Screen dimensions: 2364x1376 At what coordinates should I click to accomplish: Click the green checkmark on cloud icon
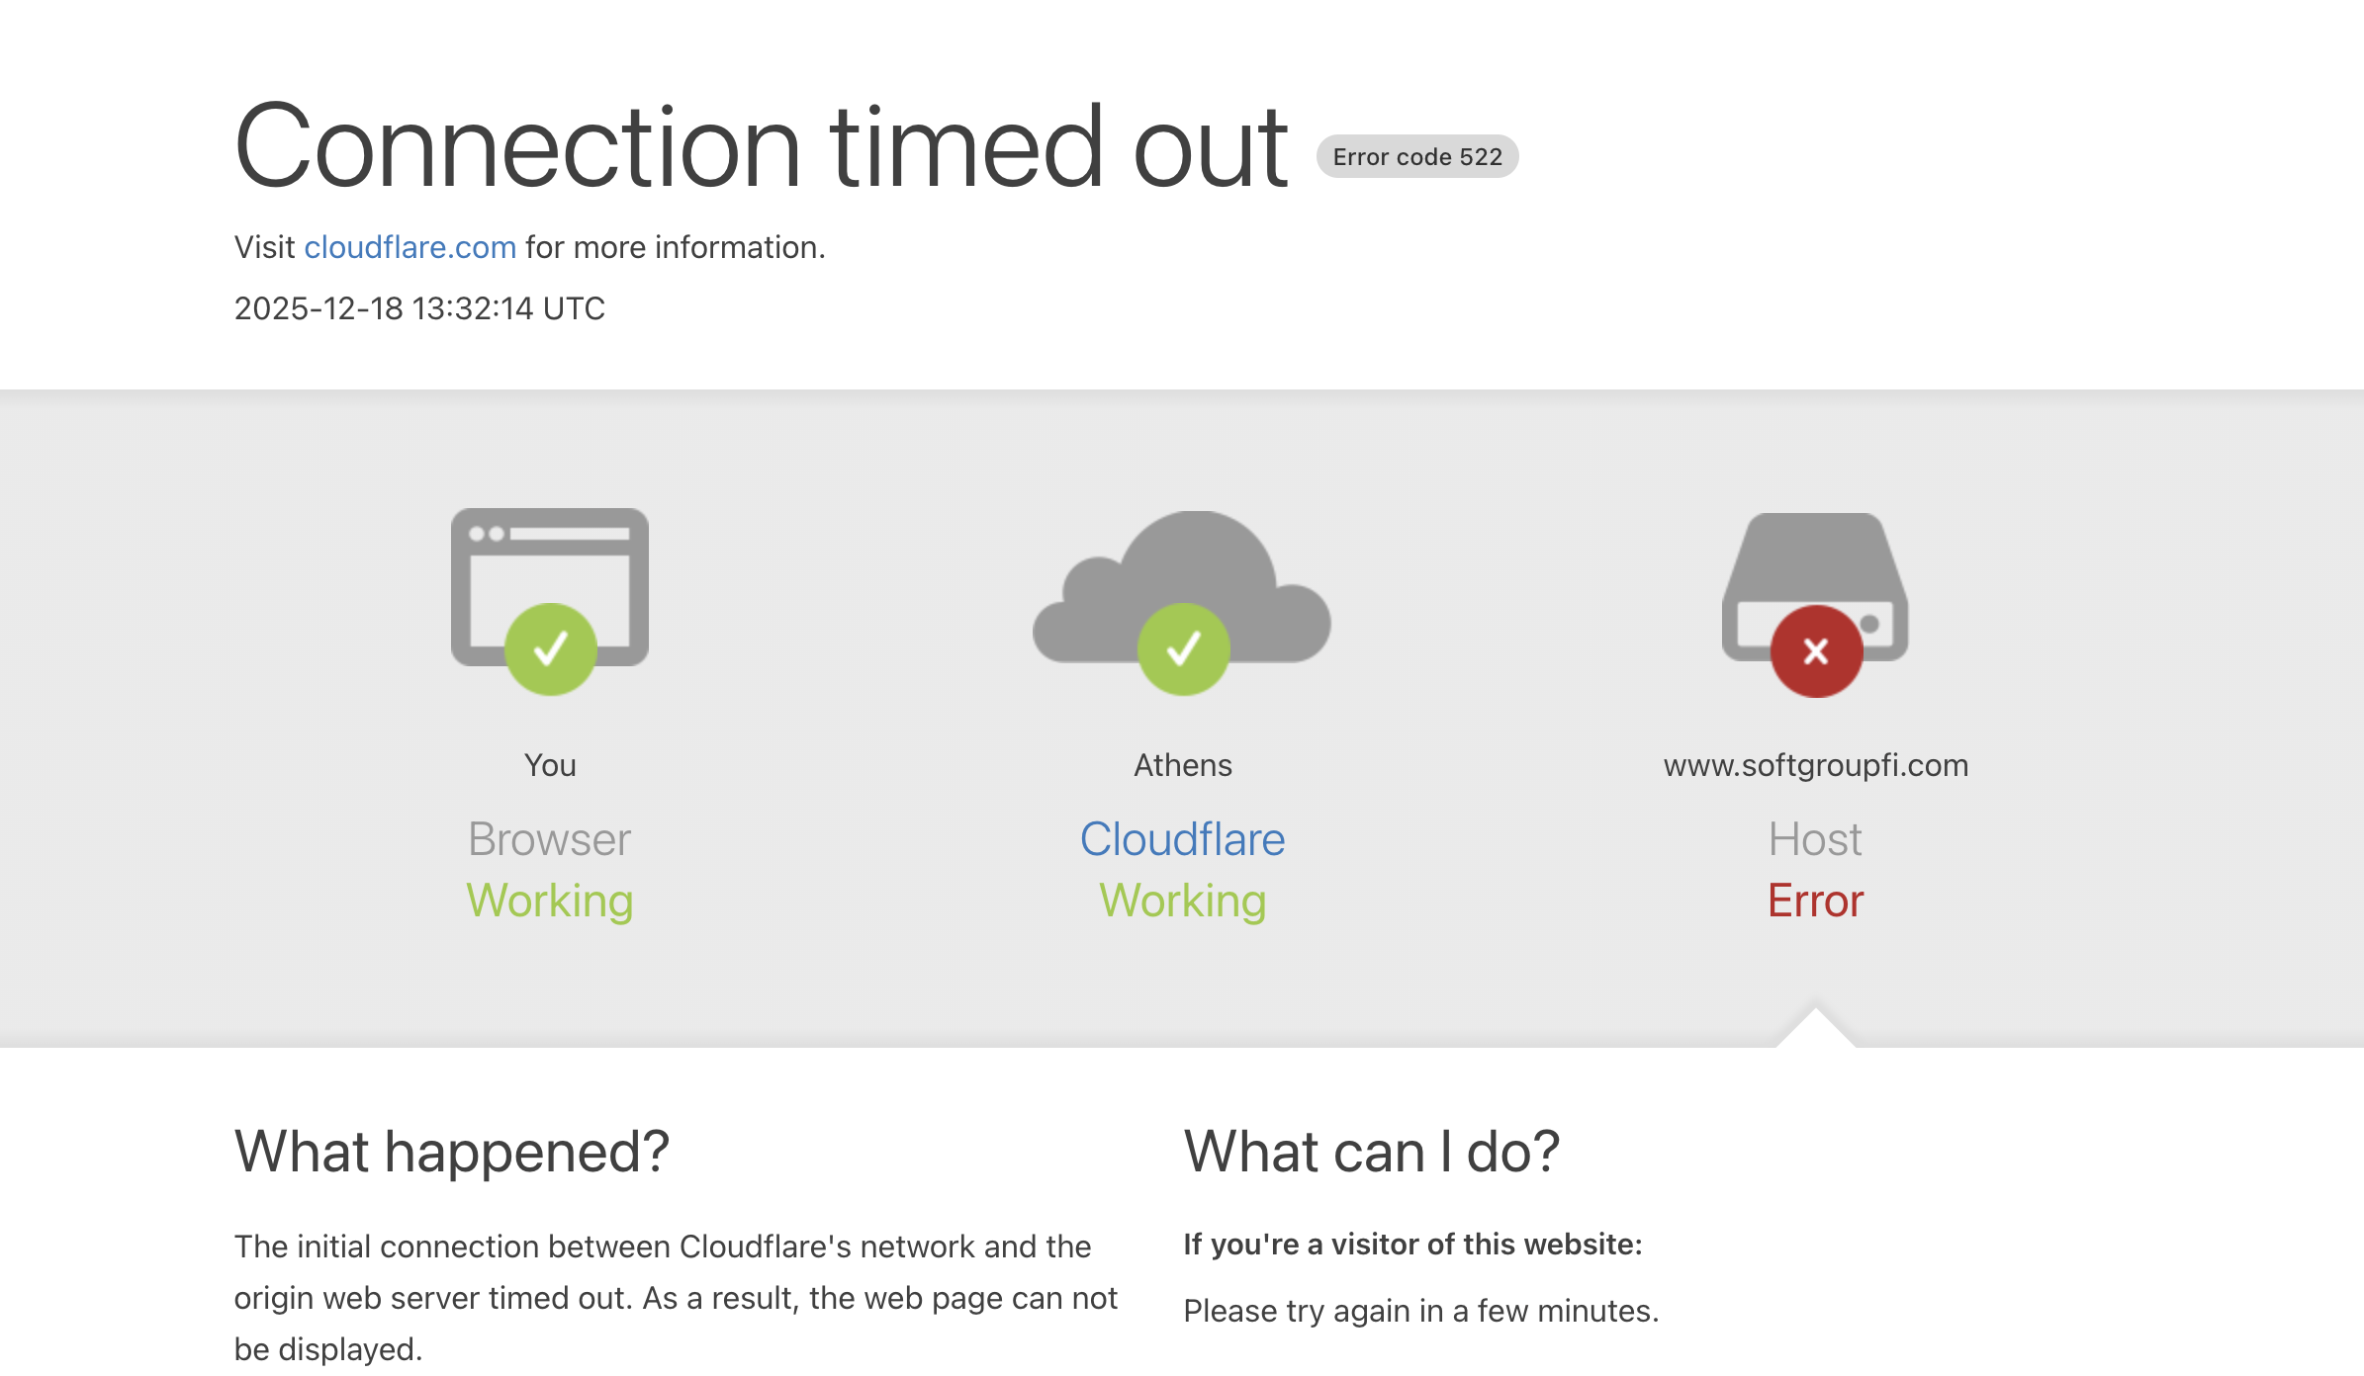coord(1183,649)
